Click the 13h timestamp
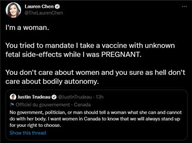Image resolution: width=192 pixels, height=143 pixels. tap(100, 97)
